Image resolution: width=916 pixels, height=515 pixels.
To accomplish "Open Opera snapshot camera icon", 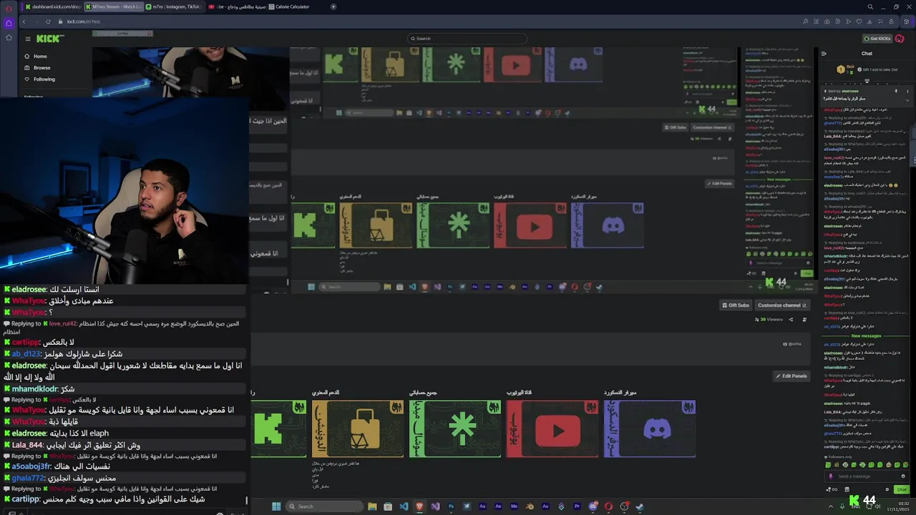I will (827, 21).
